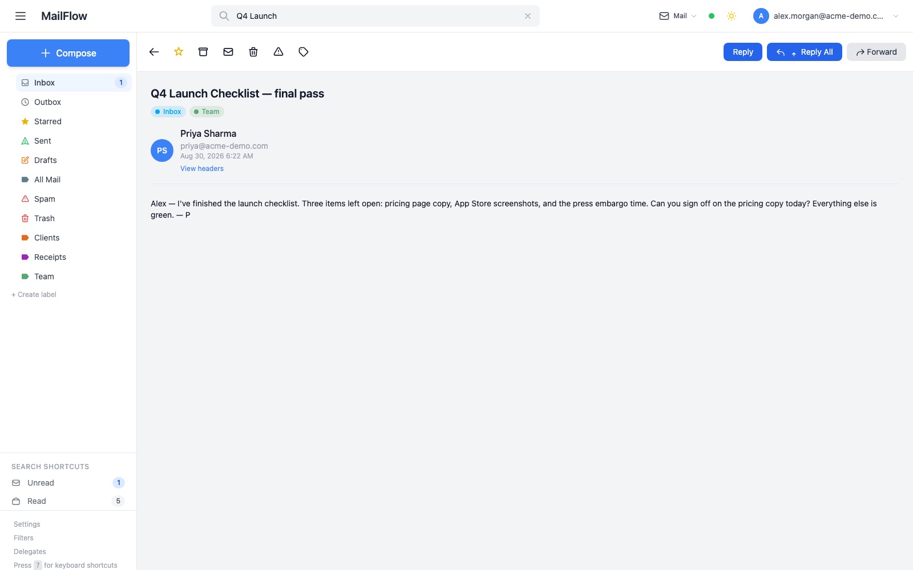This screenshot has width=913, height=570.
Task: Open Settings
Action: click(27, 524)
